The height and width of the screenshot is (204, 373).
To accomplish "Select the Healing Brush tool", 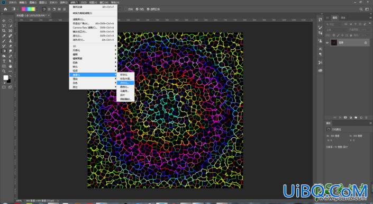I will tap(10, 36).
